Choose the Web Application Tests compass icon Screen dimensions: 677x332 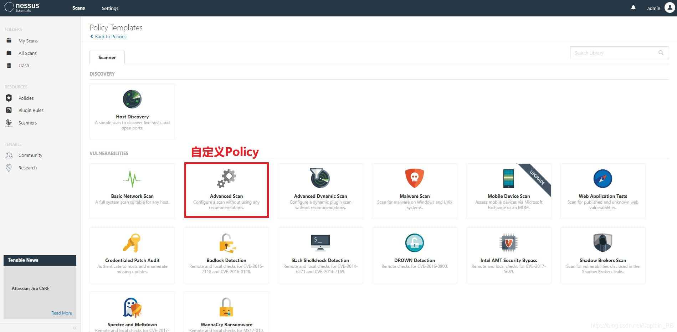click(603, 179)
